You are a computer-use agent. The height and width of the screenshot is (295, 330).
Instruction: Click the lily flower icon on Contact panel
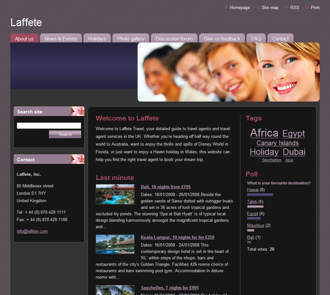pos(78,159)
